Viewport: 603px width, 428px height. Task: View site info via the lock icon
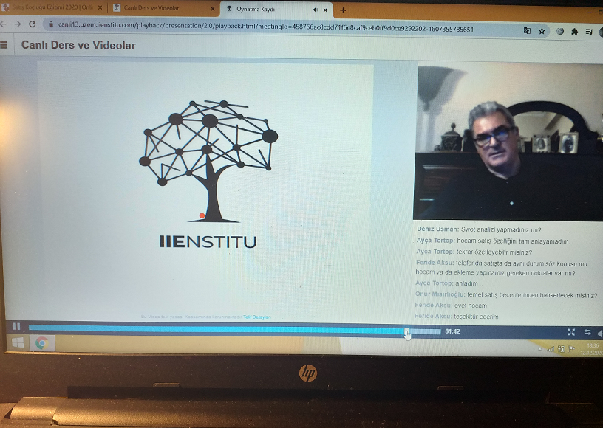tap(50, 24)
